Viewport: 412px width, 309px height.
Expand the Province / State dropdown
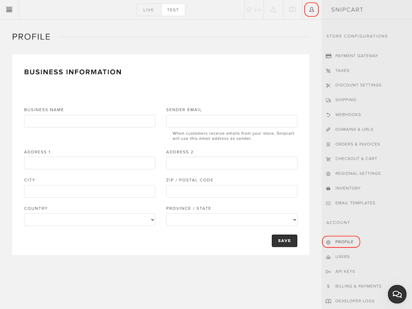(x=232, y=220)
